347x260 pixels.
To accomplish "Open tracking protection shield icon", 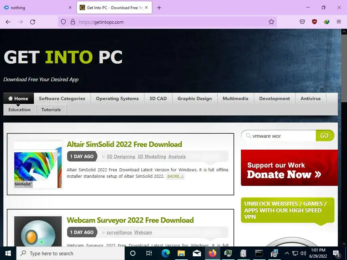I will click(x=63, y=22).
